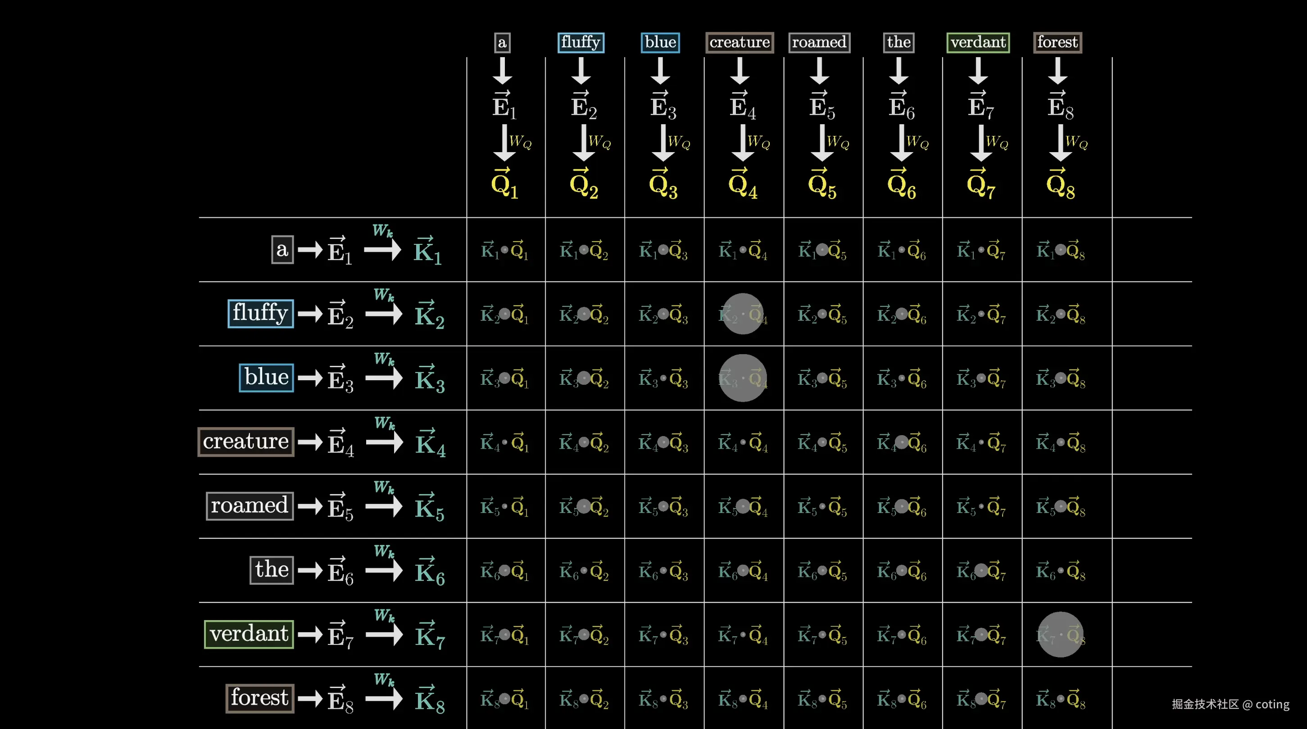Image resolution: width=1307 pixels, height=729 pixels.
Task: Click the K5·Q2 cell in the roamed row
Action: pyautogui.click(x=584, y=506)
